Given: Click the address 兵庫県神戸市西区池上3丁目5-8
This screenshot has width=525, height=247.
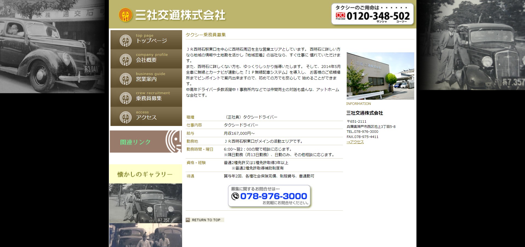Looking at the screenshot, I should tap(371, 127).
